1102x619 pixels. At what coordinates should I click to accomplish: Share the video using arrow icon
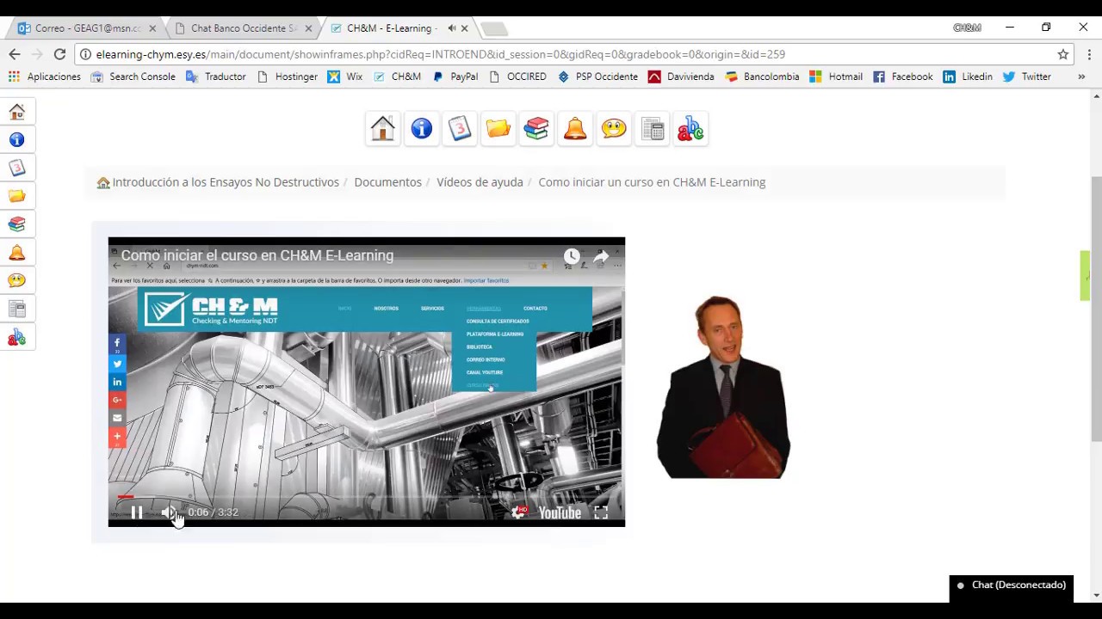coord(601,256)
